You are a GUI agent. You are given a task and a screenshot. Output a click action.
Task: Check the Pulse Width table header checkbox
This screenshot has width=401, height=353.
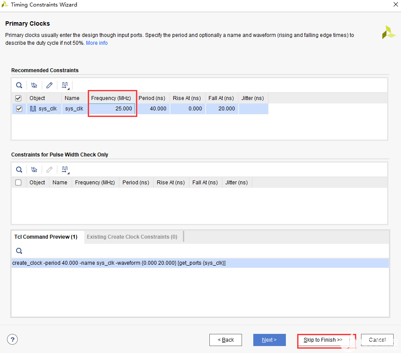coord(19,183)
